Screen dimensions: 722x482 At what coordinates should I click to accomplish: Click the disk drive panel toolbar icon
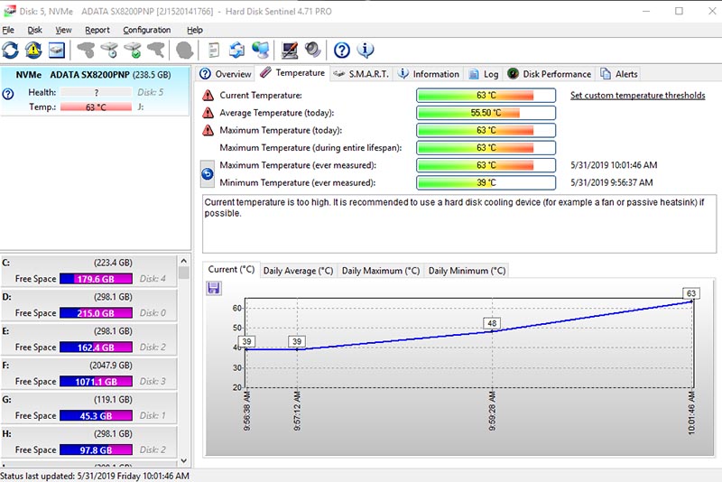point(57,51)
